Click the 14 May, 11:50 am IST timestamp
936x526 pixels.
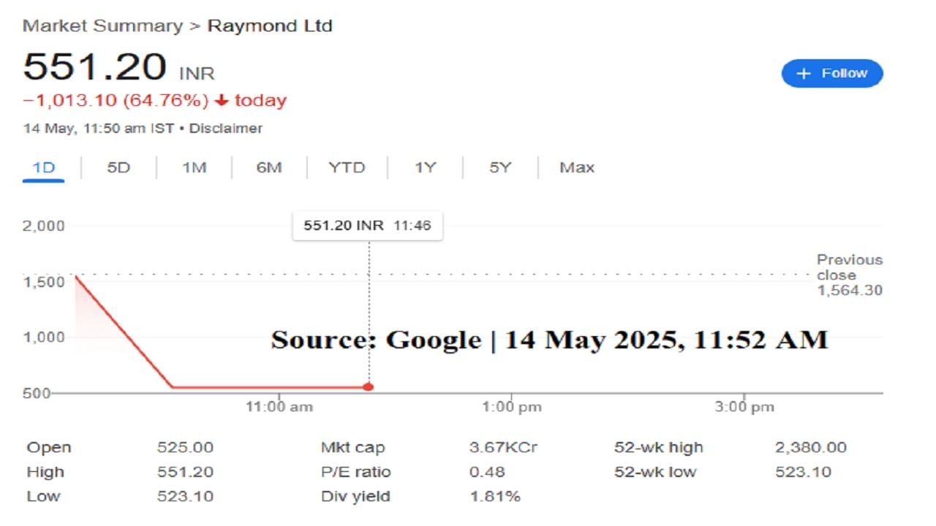[99, 129]
